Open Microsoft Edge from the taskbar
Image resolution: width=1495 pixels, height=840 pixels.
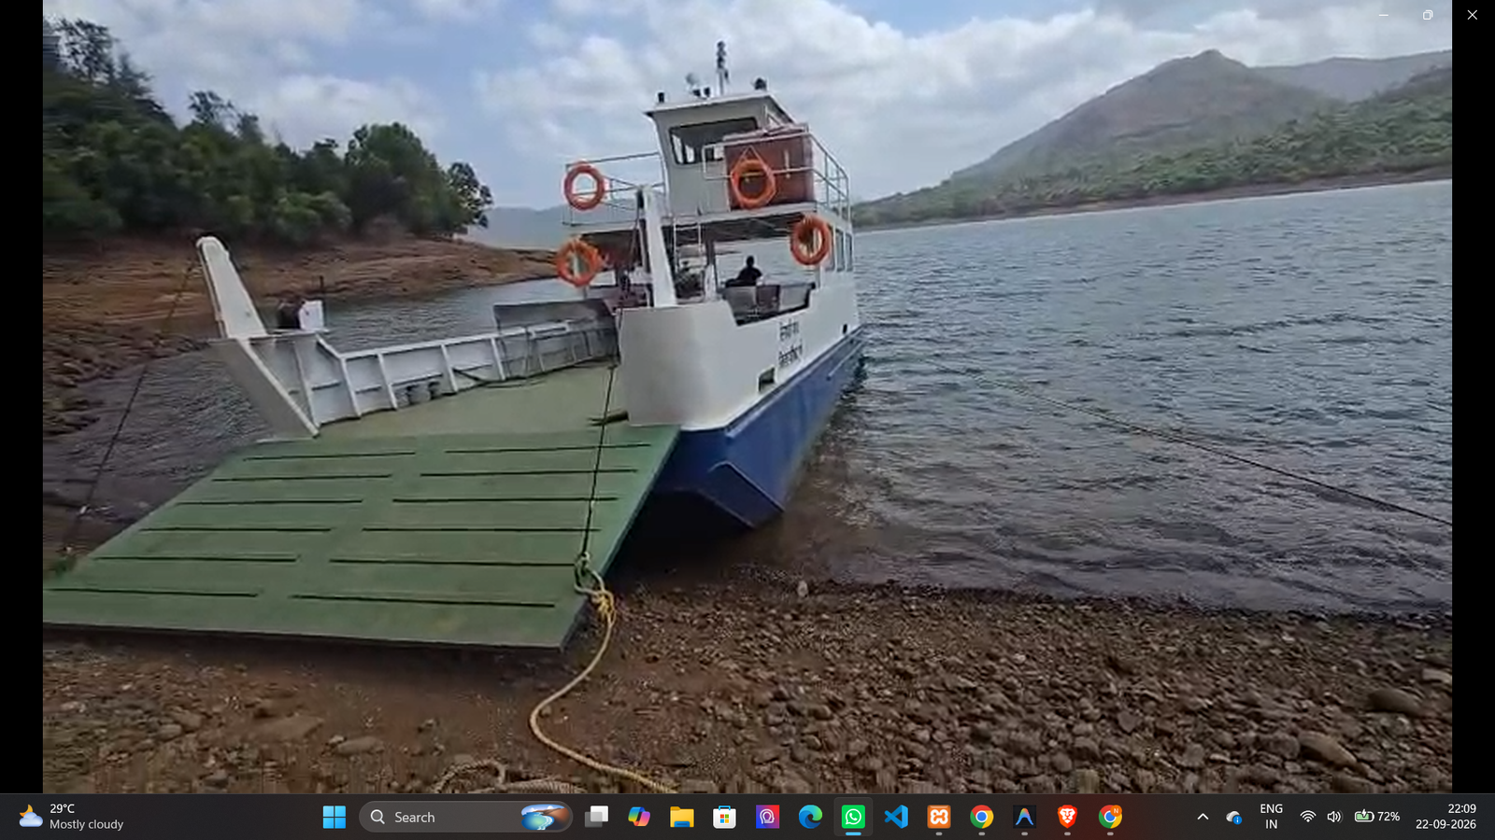point(810,817)
